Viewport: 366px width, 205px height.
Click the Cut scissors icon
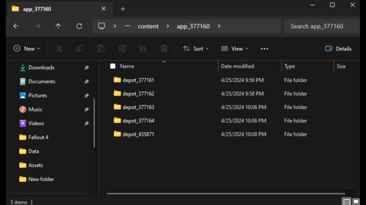coord(59,49)
